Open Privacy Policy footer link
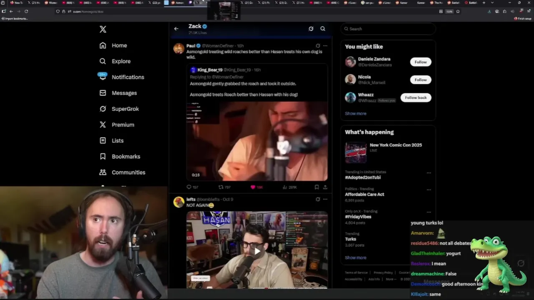 pyautogui.click(x=383, y=272)
